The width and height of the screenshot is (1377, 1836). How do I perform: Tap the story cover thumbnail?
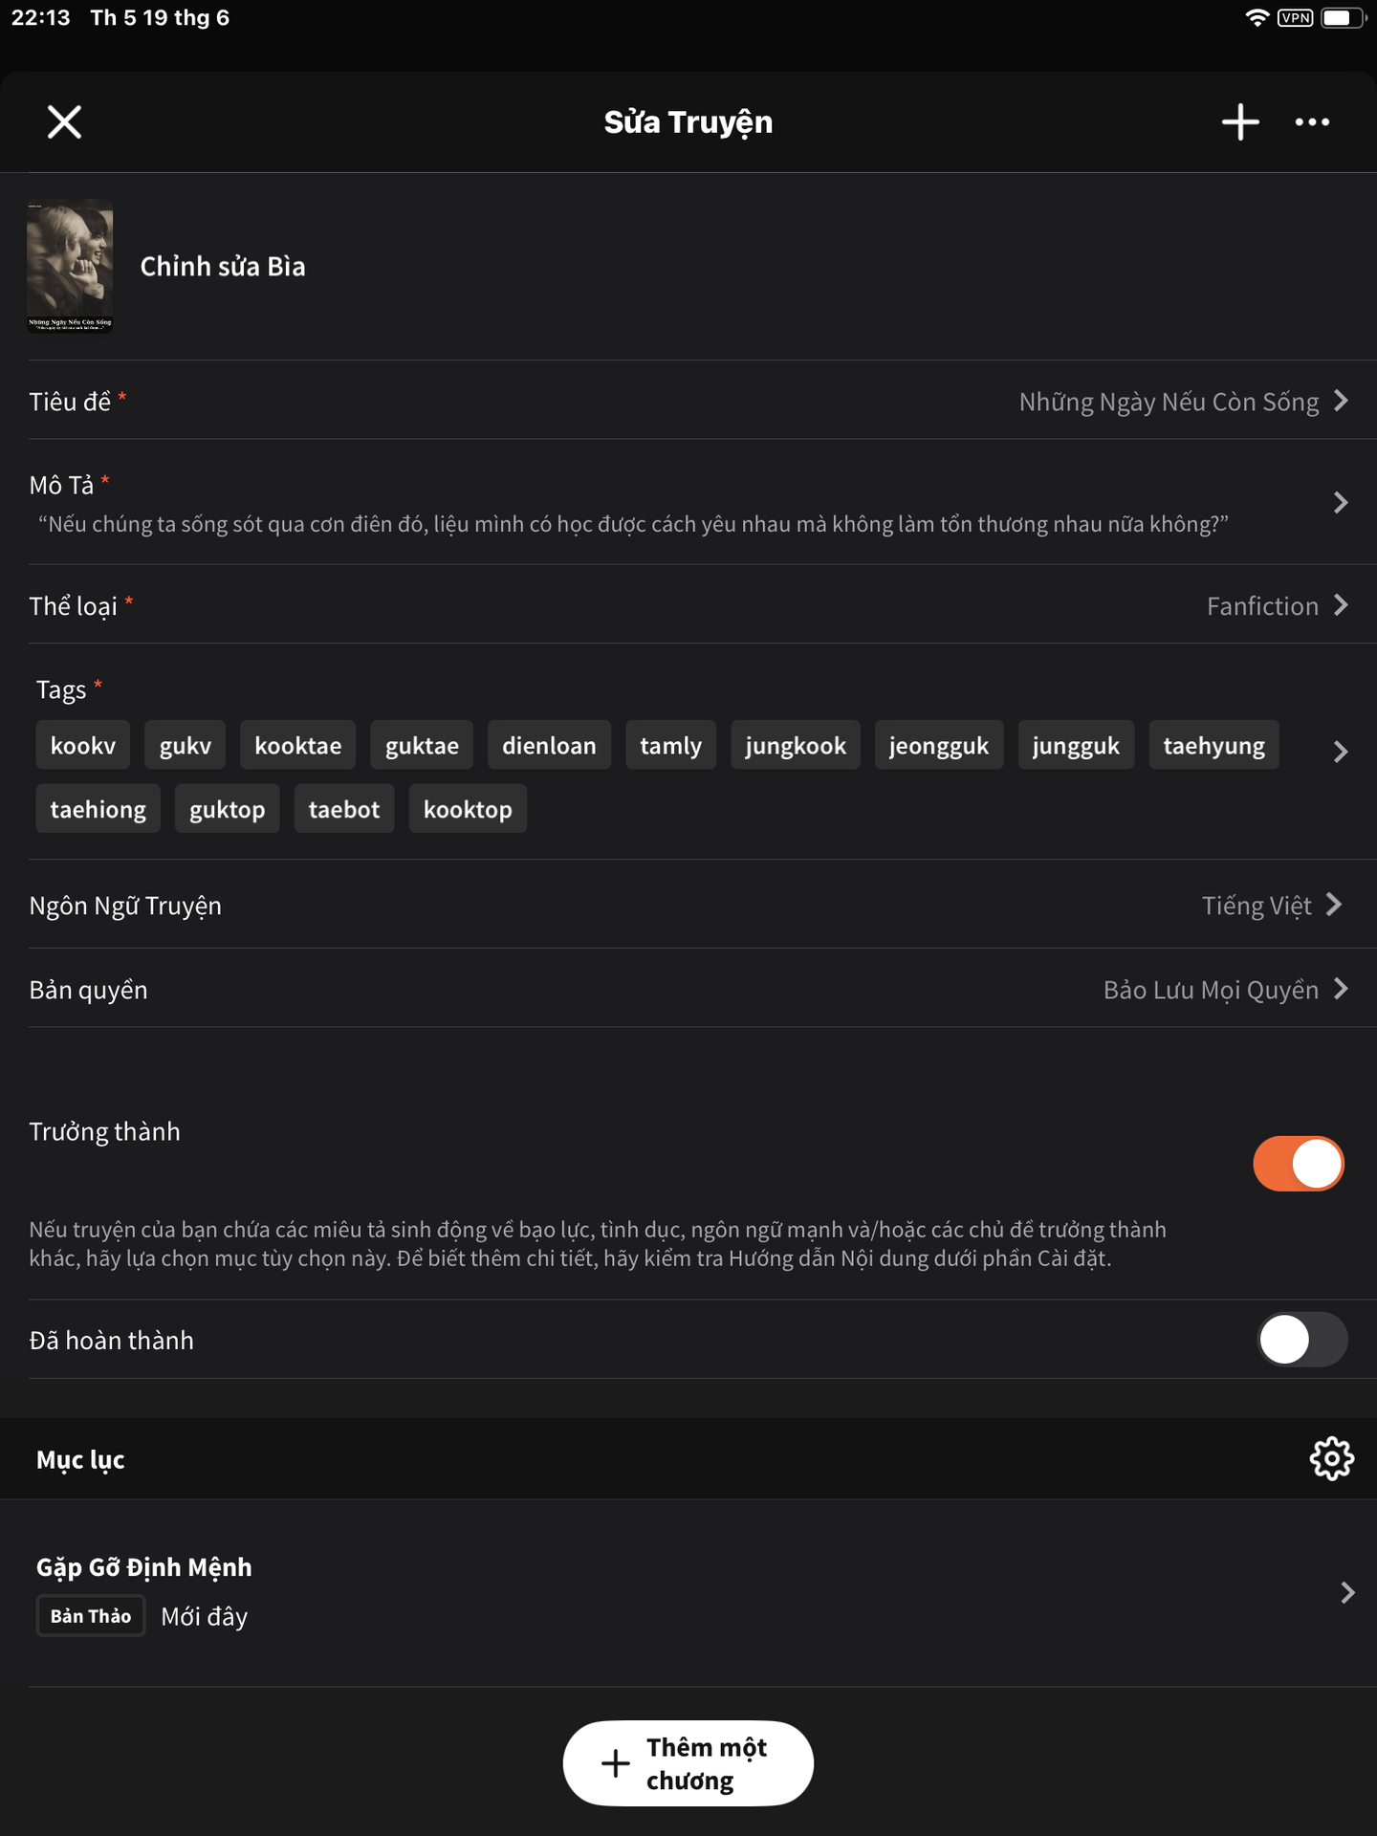point(70,265)
